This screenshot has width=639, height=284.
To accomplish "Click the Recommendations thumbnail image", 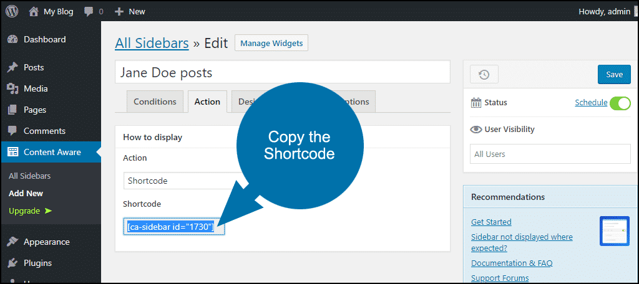I will coord(615,230).
